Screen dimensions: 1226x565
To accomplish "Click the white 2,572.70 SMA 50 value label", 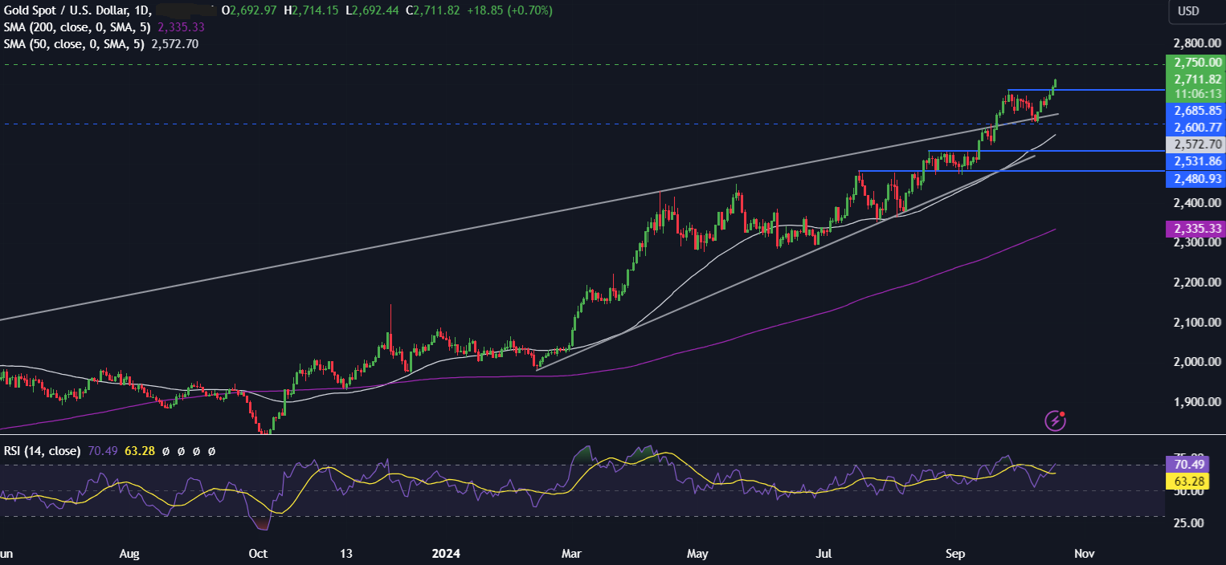I will [x=1195, y=144].
